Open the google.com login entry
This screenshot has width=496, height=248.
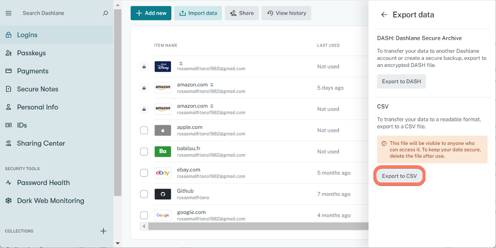(191, 212)
